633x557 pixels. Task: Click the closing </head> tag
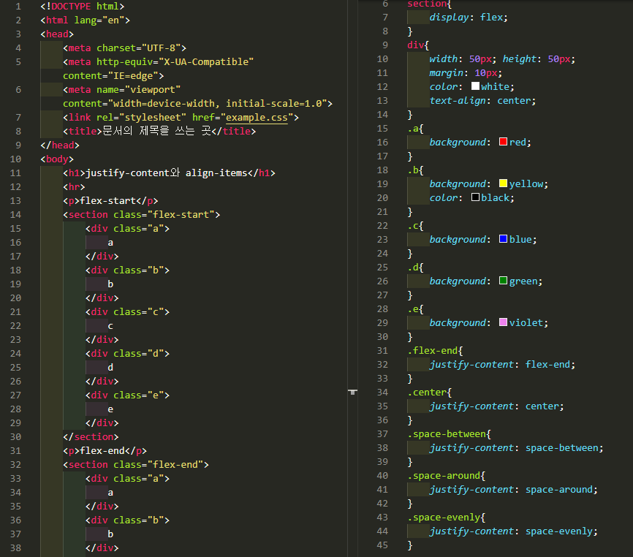[x=60, y=145]
